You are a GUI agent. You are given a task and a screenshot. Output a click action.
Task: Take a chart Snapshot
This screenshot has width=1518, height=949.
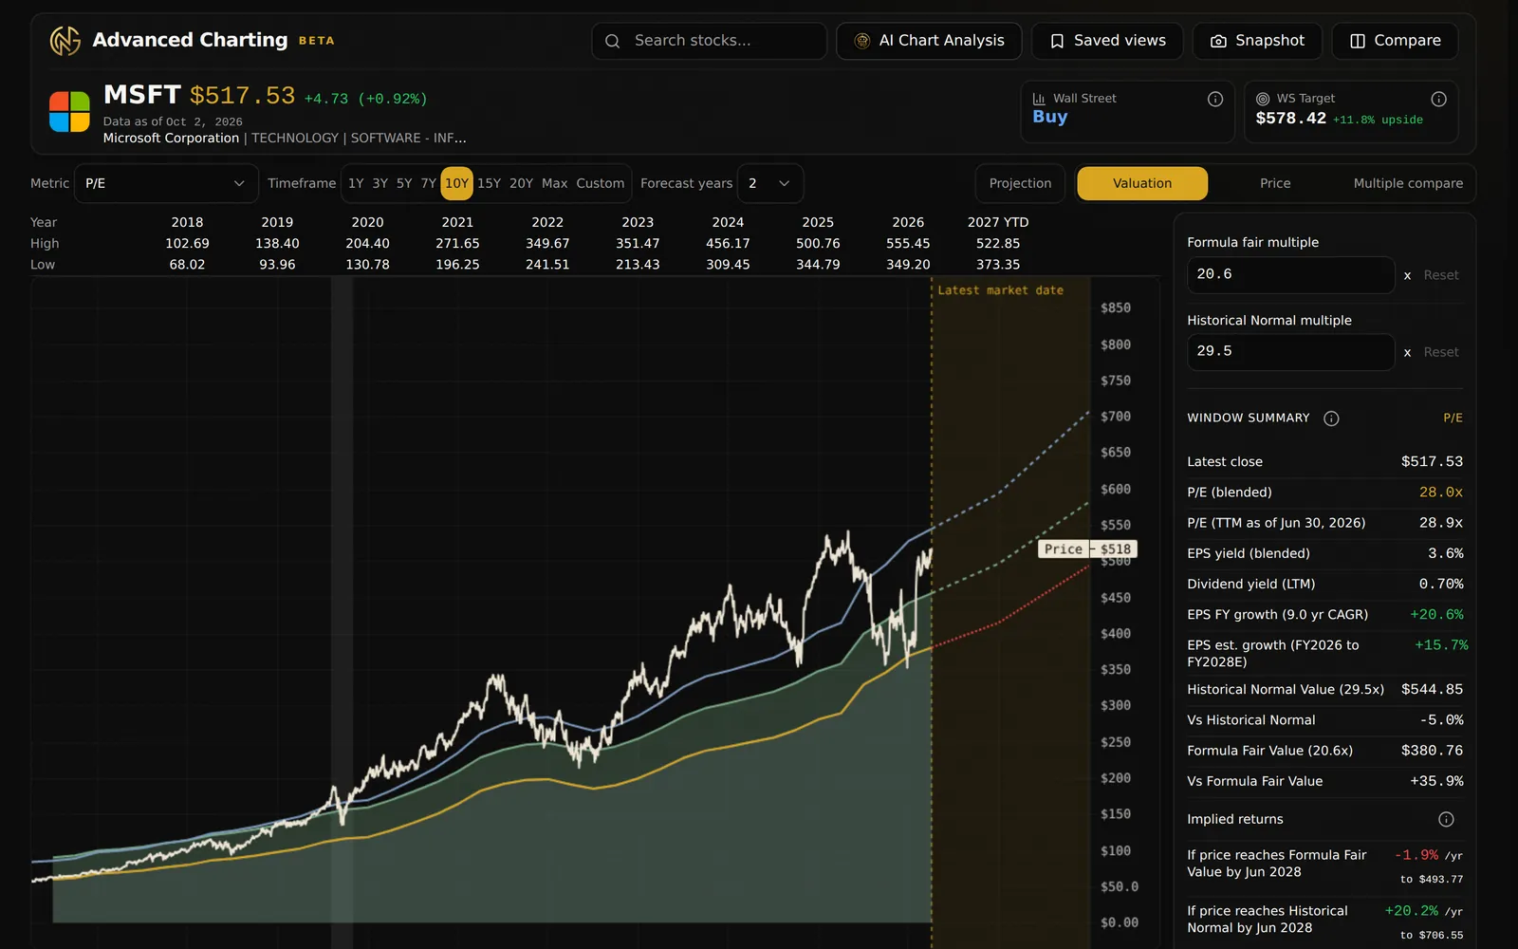click(x=1257, y=41)
